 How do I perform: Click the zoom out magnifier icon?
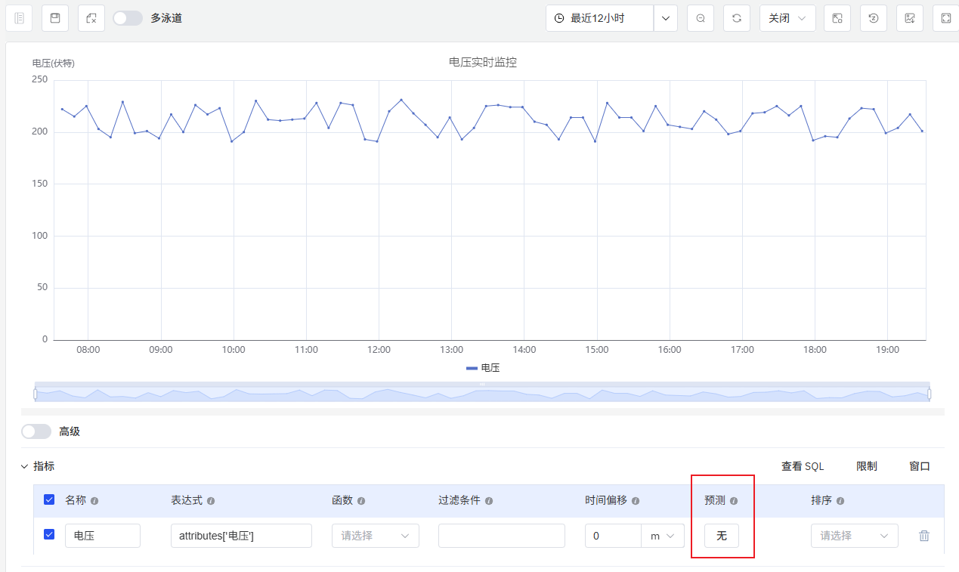click(701, 18)
